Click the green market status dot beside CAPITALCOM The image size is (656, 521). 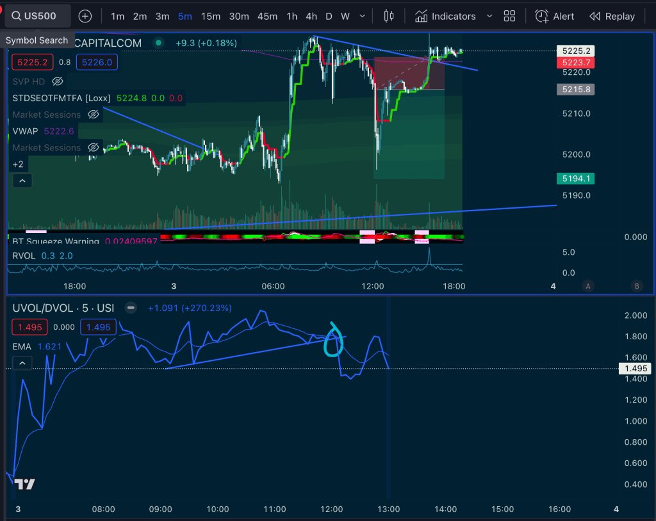coord(158,43)
